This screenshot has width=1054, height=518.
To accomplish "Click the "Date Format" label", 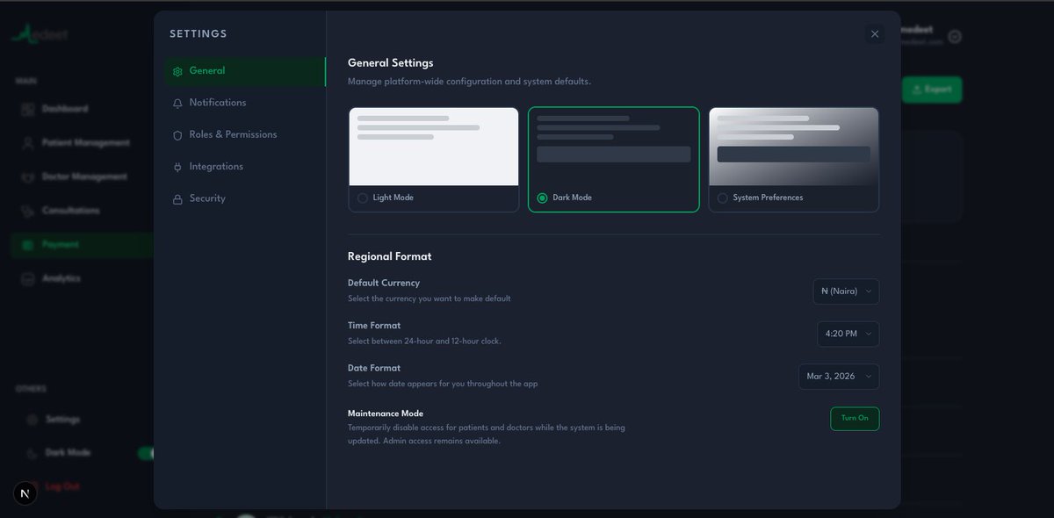I will (x=374, y=369).
